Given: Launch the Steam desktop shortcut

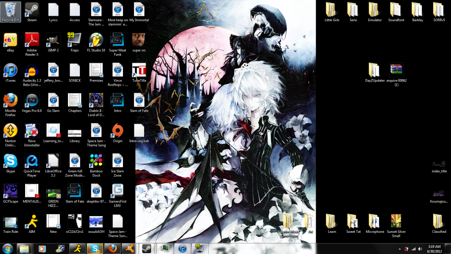Looking at the screenshot, I should 32,12.
